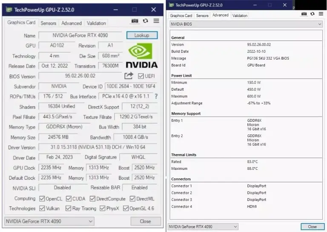Click the Pixel Fillrate value 443.5 GPixel/s
The height and width of the screenshot is (232, 327).
coord(57,117)
